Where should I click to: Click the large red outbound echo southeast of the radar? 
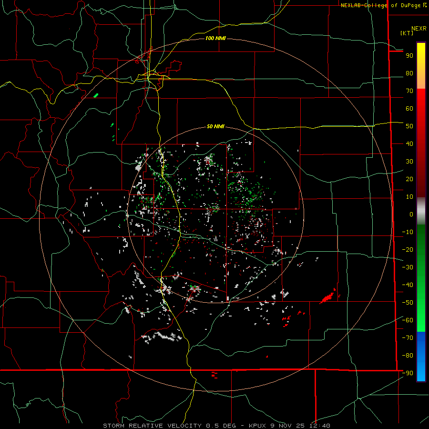coord(328,297)
